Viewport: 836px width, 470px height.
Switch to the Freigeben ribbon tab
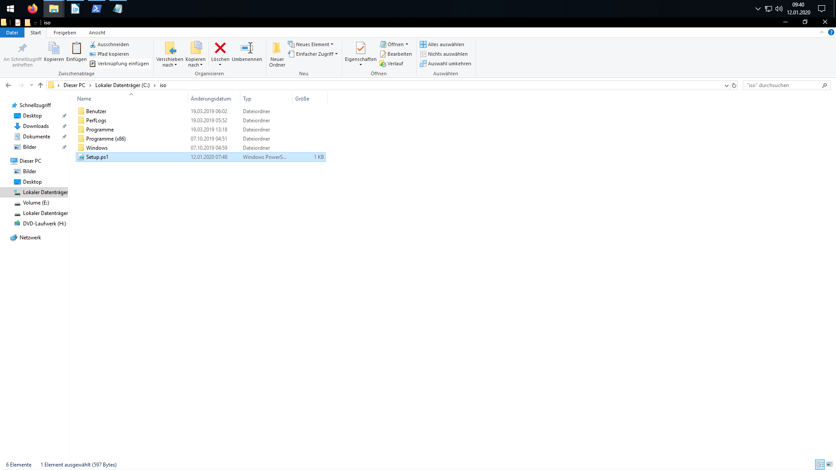(x=65, y=33)
